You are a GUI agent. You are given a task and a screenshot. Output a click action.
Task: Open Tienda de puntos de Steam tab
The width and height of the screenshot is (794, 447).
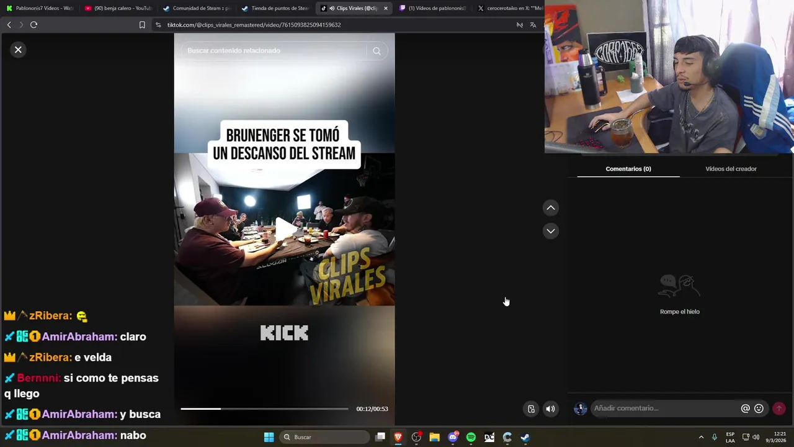[275, 8]
